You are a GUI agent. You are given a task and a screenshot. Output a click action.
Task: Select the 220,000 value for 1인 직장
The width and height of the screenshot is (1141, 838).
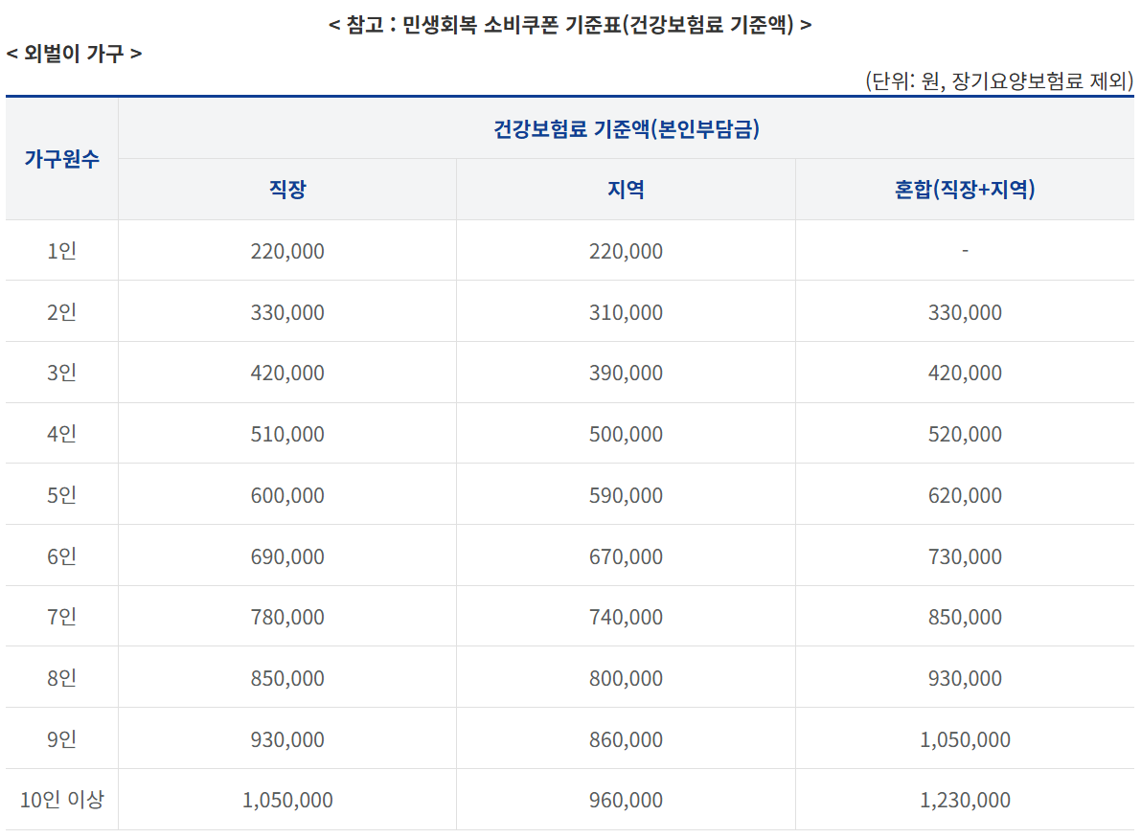[x=286, y=251]
